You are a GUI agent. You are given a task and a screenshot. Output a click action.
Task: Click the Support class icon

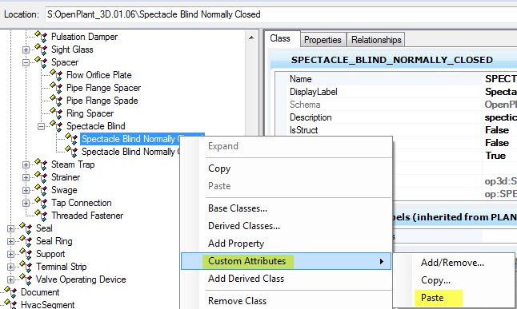[26, 254]
